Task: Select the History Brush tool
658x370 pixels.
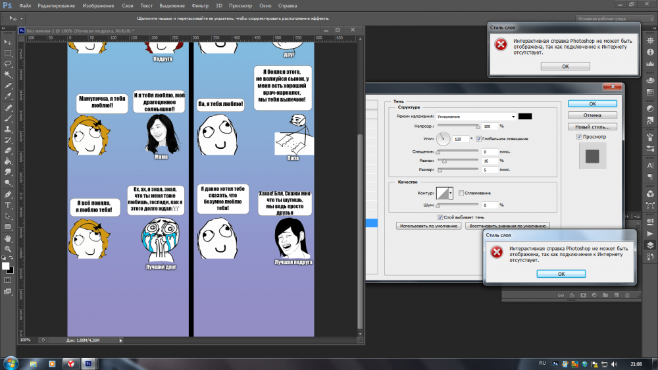Action: 8,140
